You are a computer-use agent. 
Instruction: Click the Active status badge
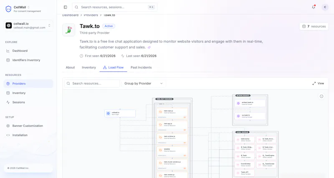pyautogui.click(x=109, y=26)
